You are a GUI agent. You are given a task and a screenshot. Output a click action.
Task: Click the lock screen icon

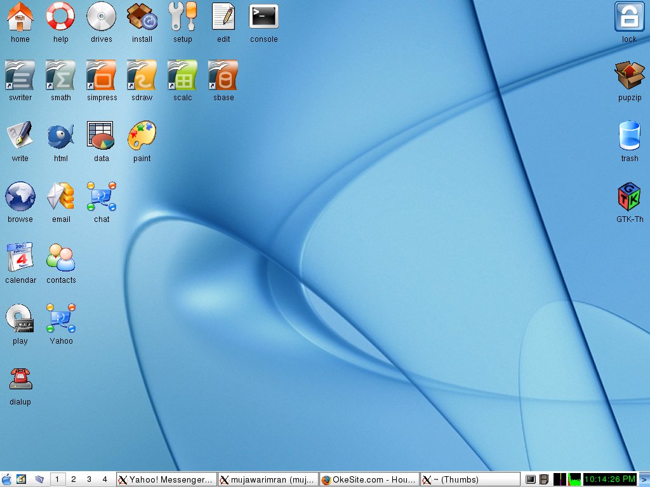(630, 17)
